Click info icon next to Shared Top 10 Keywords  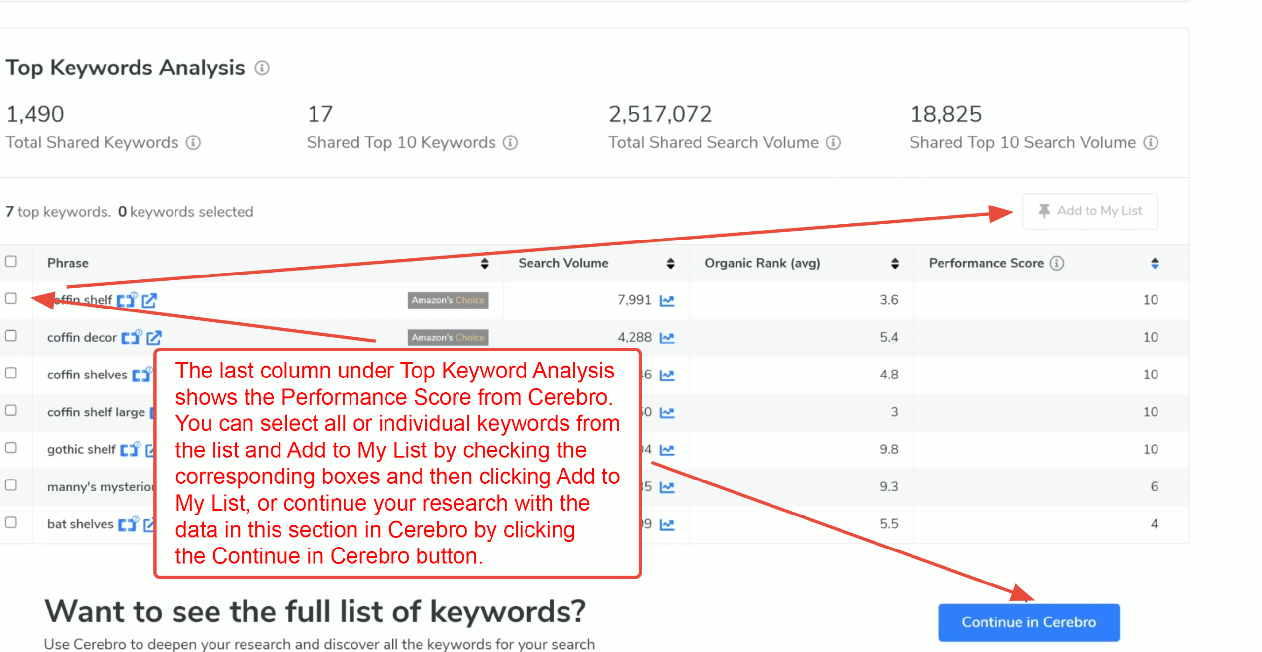tap(510, 143)
